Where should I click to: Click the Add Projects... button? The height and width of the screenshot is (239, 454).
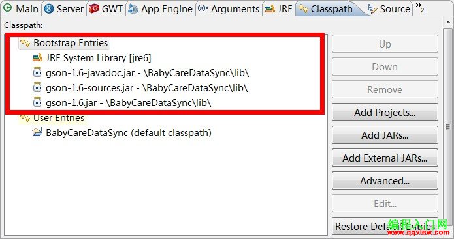(385, 112)
